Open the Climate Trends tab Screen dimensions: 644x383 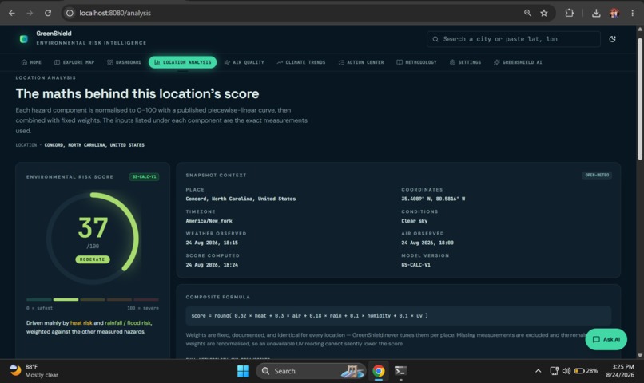point(301,62)
